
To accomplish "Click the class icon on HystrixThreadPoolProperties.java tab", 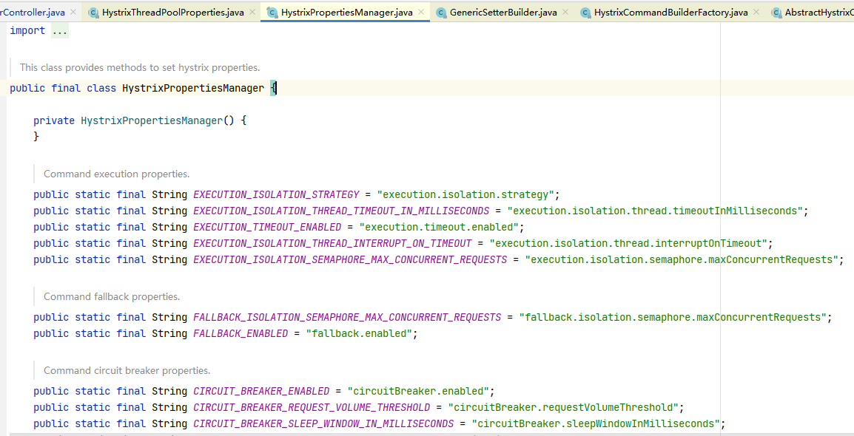I will pos(93,13).
